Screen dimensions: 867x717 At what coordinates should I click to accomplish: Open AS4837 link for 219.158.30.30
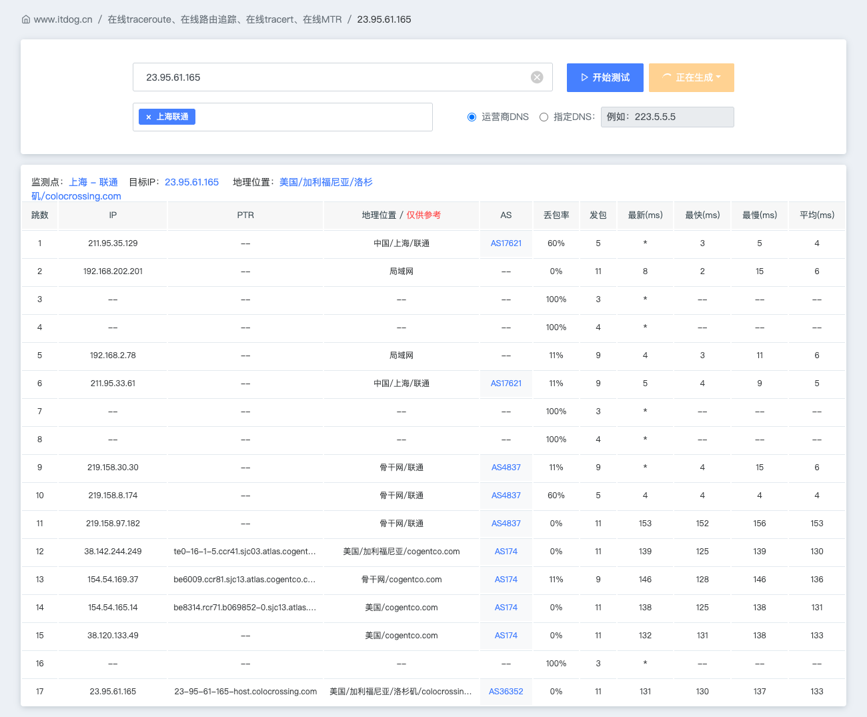[506, 468]
